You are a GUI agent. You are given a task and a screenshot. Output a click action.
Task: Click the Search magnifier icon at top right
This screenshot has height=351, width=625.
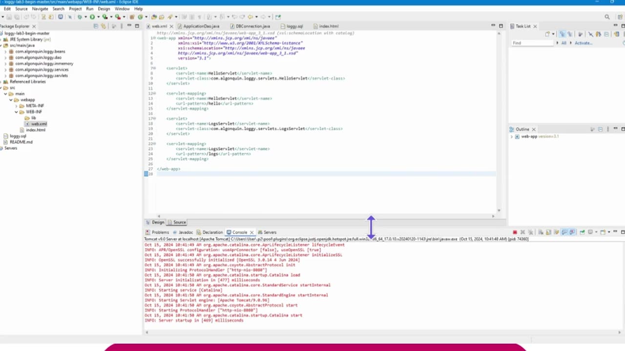607,17
